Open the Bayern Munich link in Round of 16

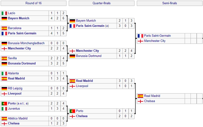(x=19, y=18)
